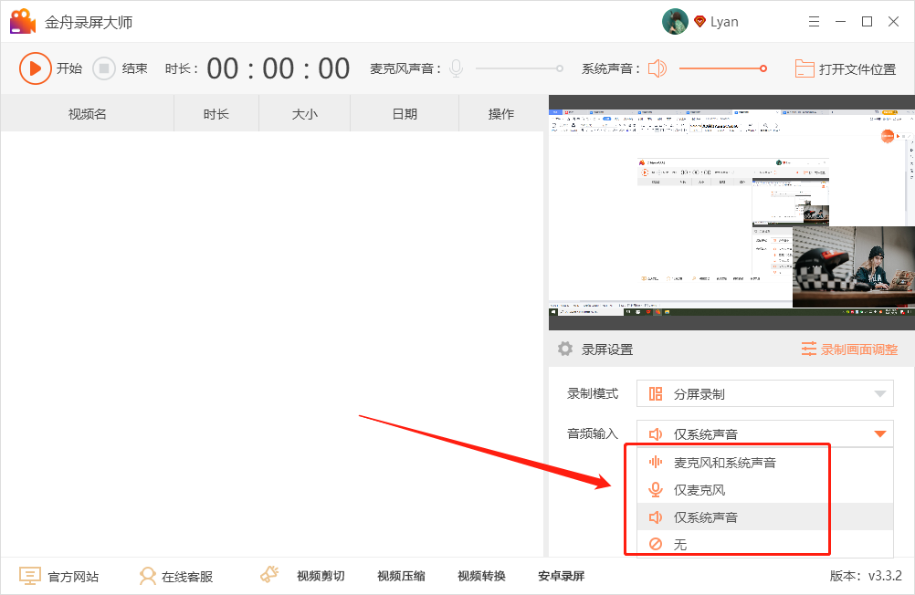Close the recorder window
This screenshot has height=595, width=915.
893,22
